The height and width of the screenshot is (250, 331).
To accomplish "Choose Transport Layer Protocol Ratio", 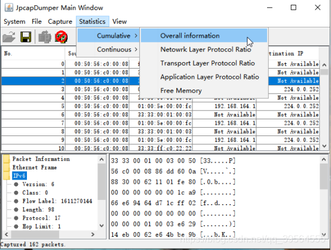I will pos(204,63).
